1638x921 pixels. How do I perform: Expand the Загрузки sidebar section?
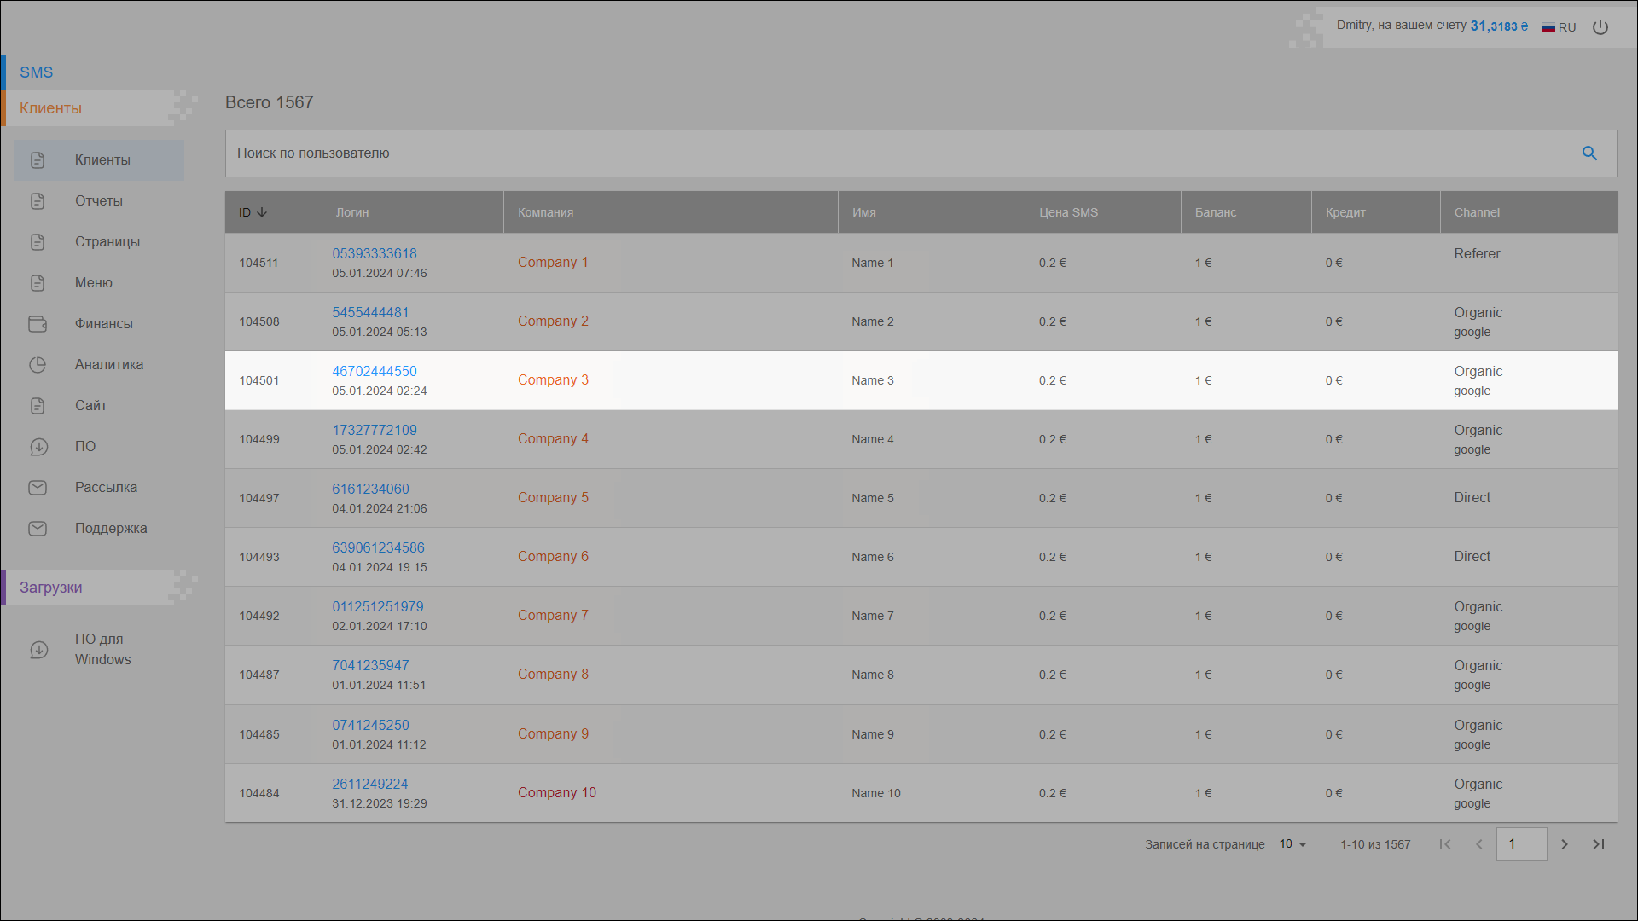coord(51,588)
